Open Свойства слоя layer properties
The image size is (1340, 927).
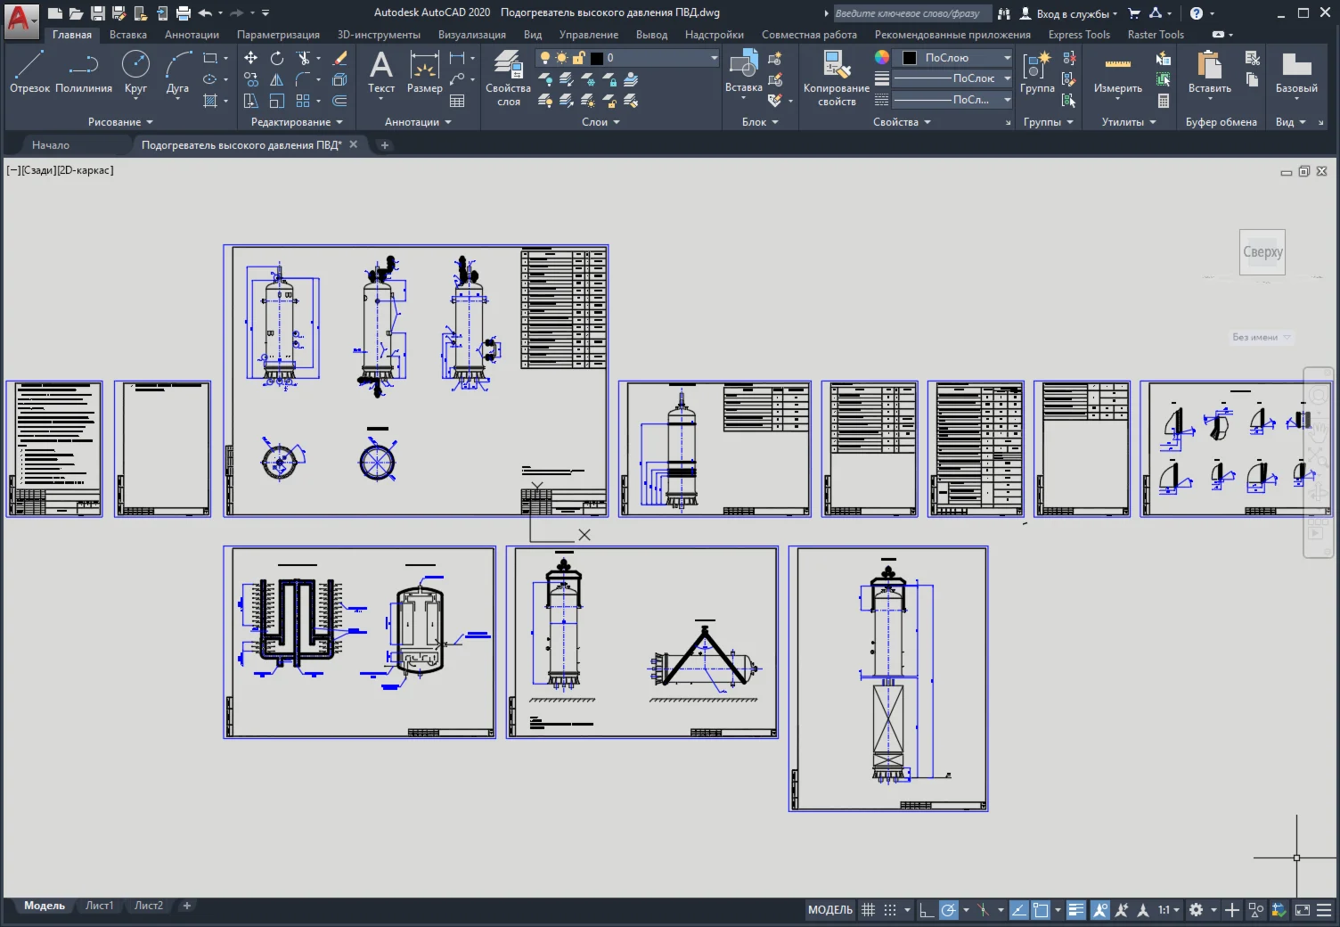point(509,78)
